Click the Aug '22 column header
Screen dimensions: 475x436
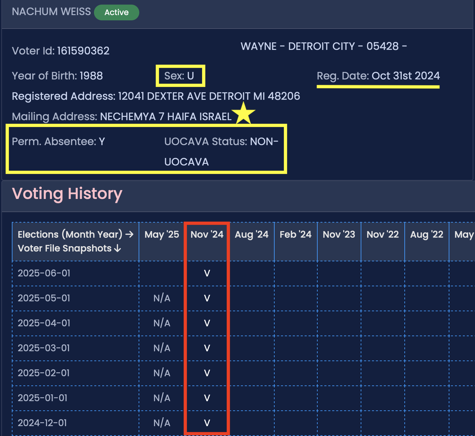point(426,234)
